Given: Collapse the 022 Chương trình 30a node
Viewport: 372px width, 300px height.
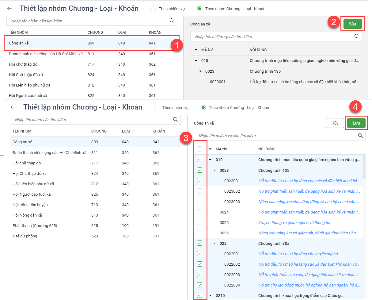Looking at the screenshot, I should click(214, 243).
